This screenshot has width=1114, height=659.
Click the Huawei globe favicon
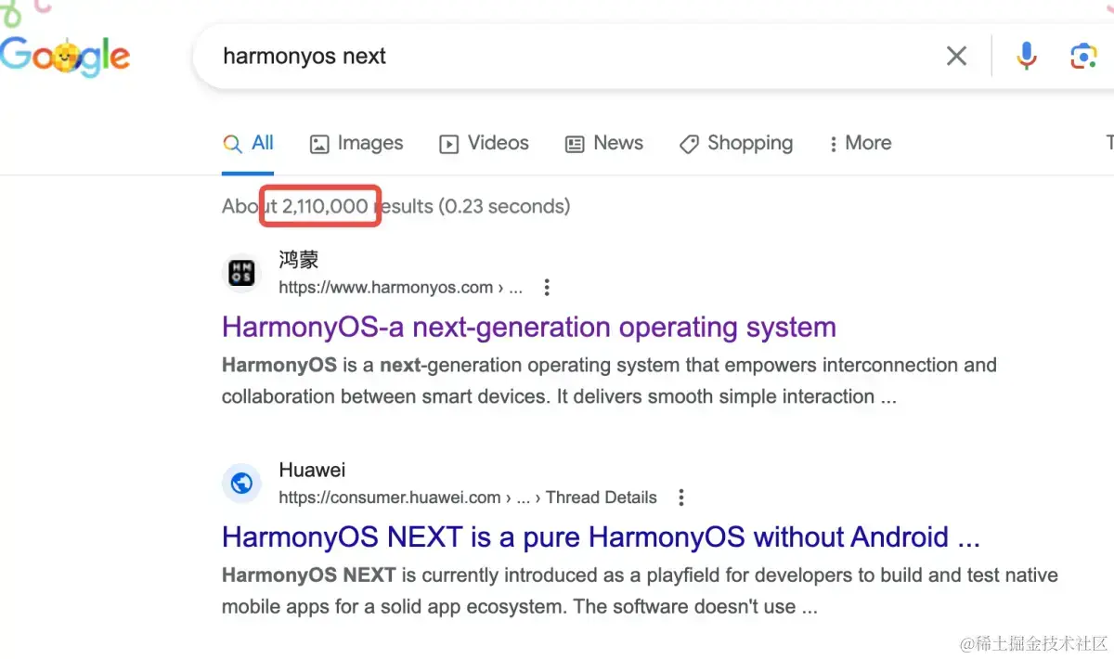coord(241,484)
